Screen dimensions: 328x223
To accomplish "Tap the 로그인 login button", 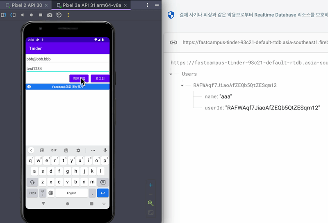I will [x=100, y=78].
